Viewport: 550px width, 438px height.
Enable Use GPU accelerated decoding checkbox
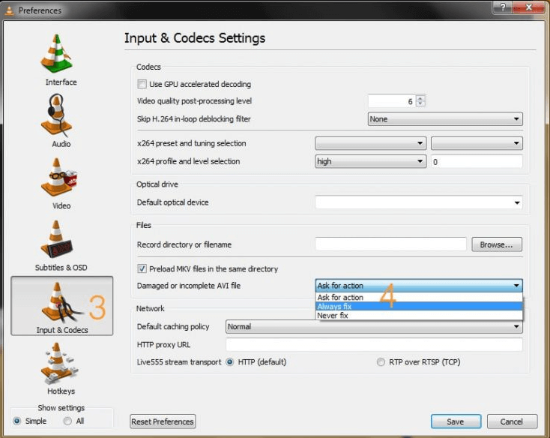click(x=142, y=84)
